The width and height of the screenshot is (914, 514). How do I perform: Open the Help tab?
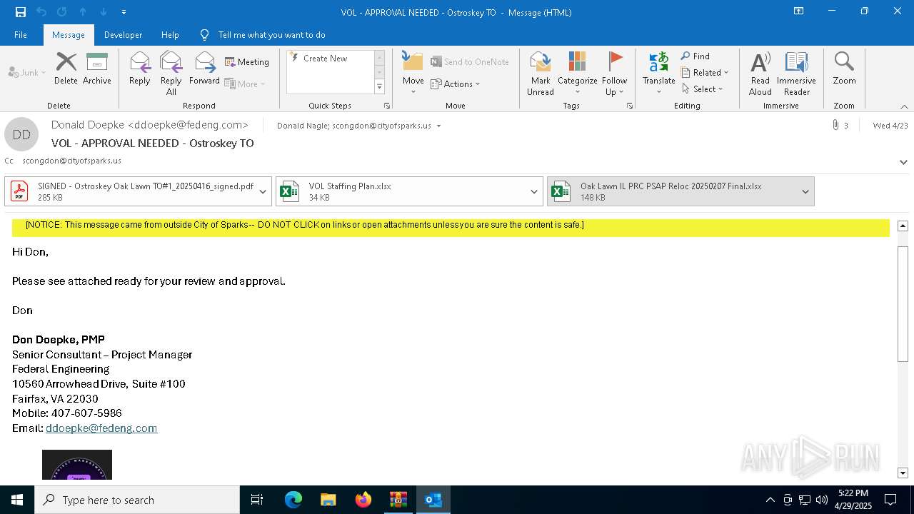pos(170,35)
